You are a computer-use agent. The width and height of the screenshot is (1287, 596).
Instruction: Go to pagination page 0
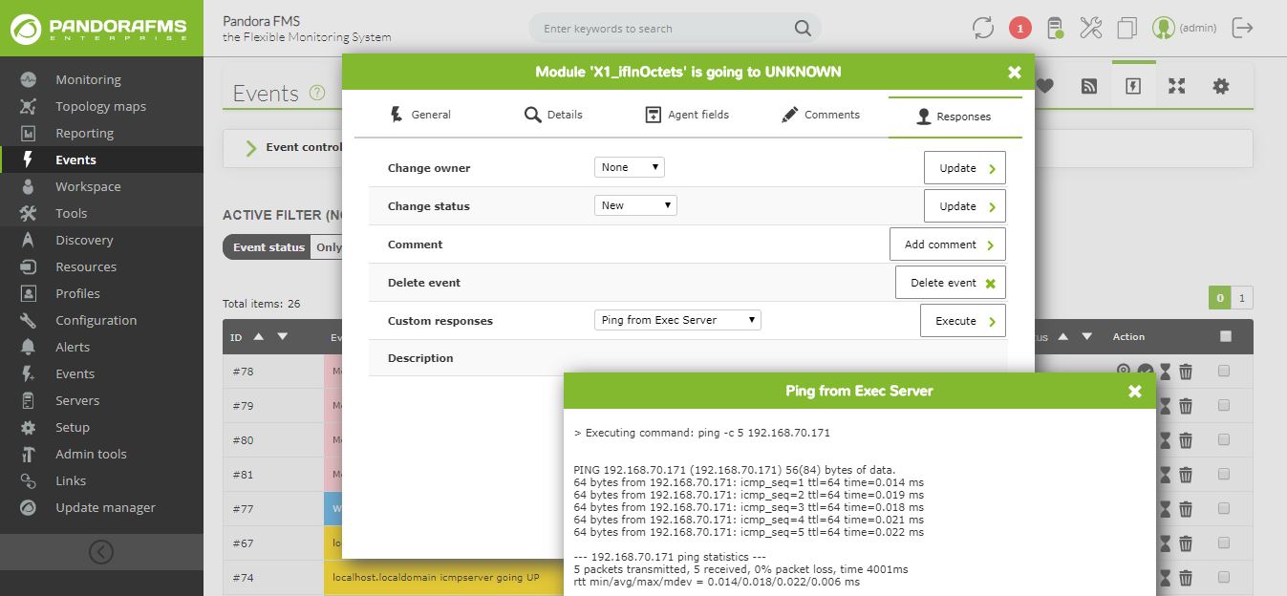[x=1219, y=298]
